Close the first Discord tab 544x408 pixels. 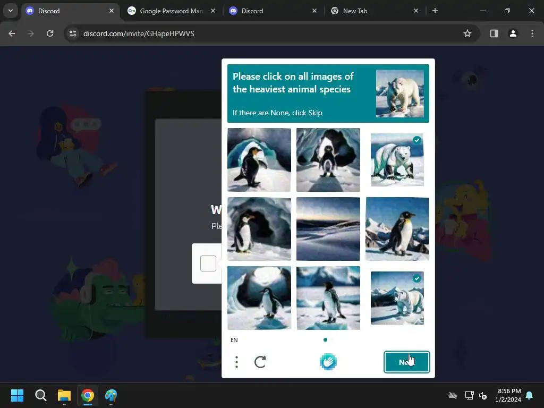pos(112,11)
